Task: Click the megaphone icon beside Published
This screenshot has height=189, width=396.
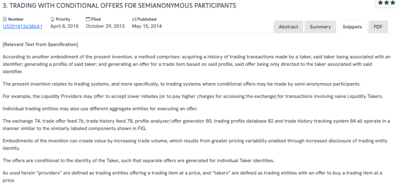Action: coord(134,19)
